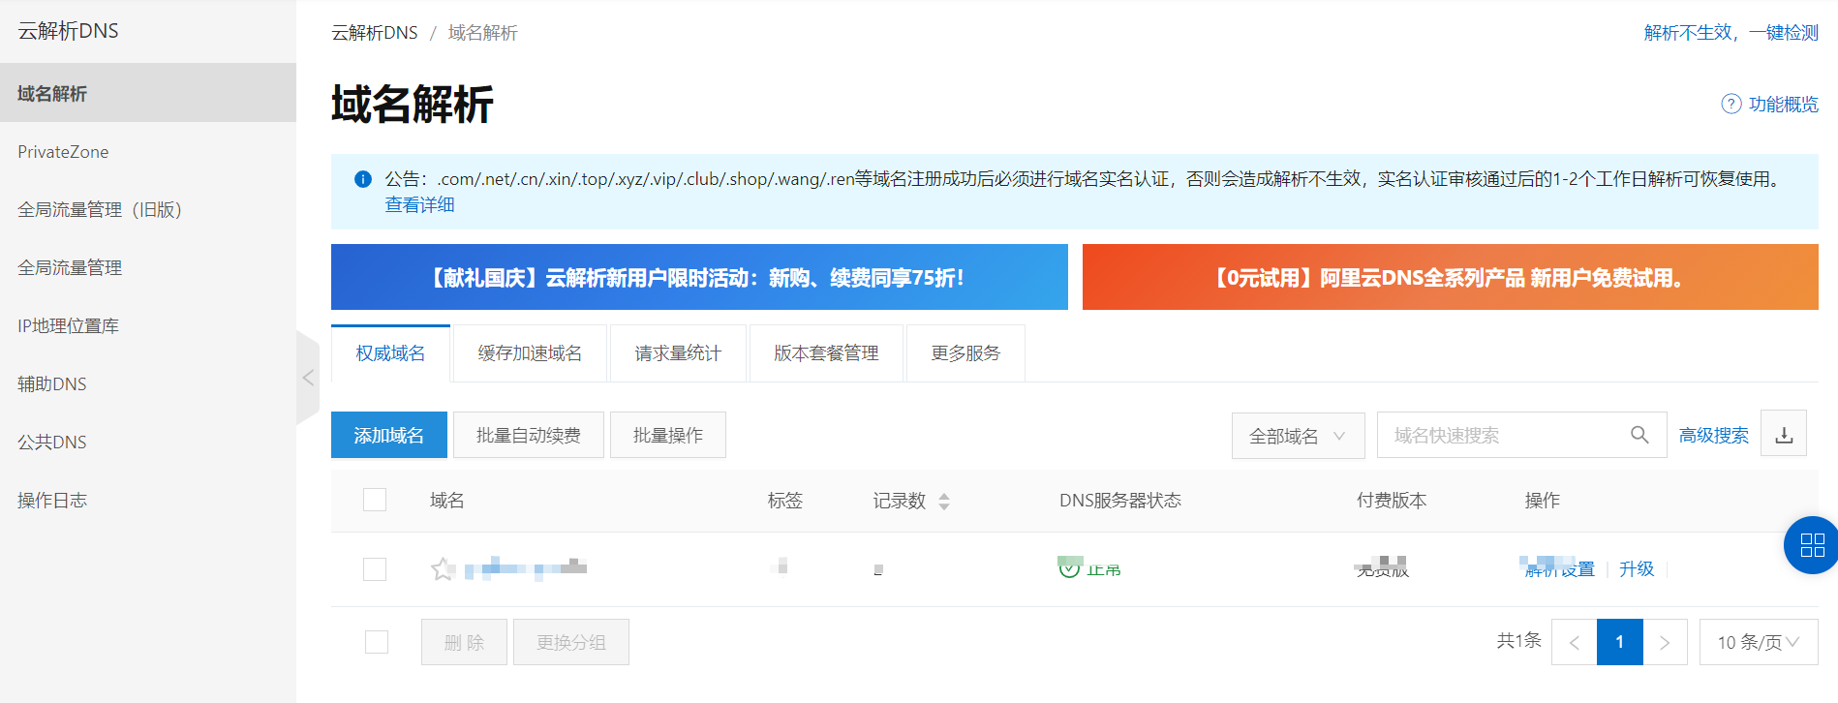Open the 10 条/页 page size dropdown
1838x703 pixels.
pyautogui.click(x=1759, y=642)
